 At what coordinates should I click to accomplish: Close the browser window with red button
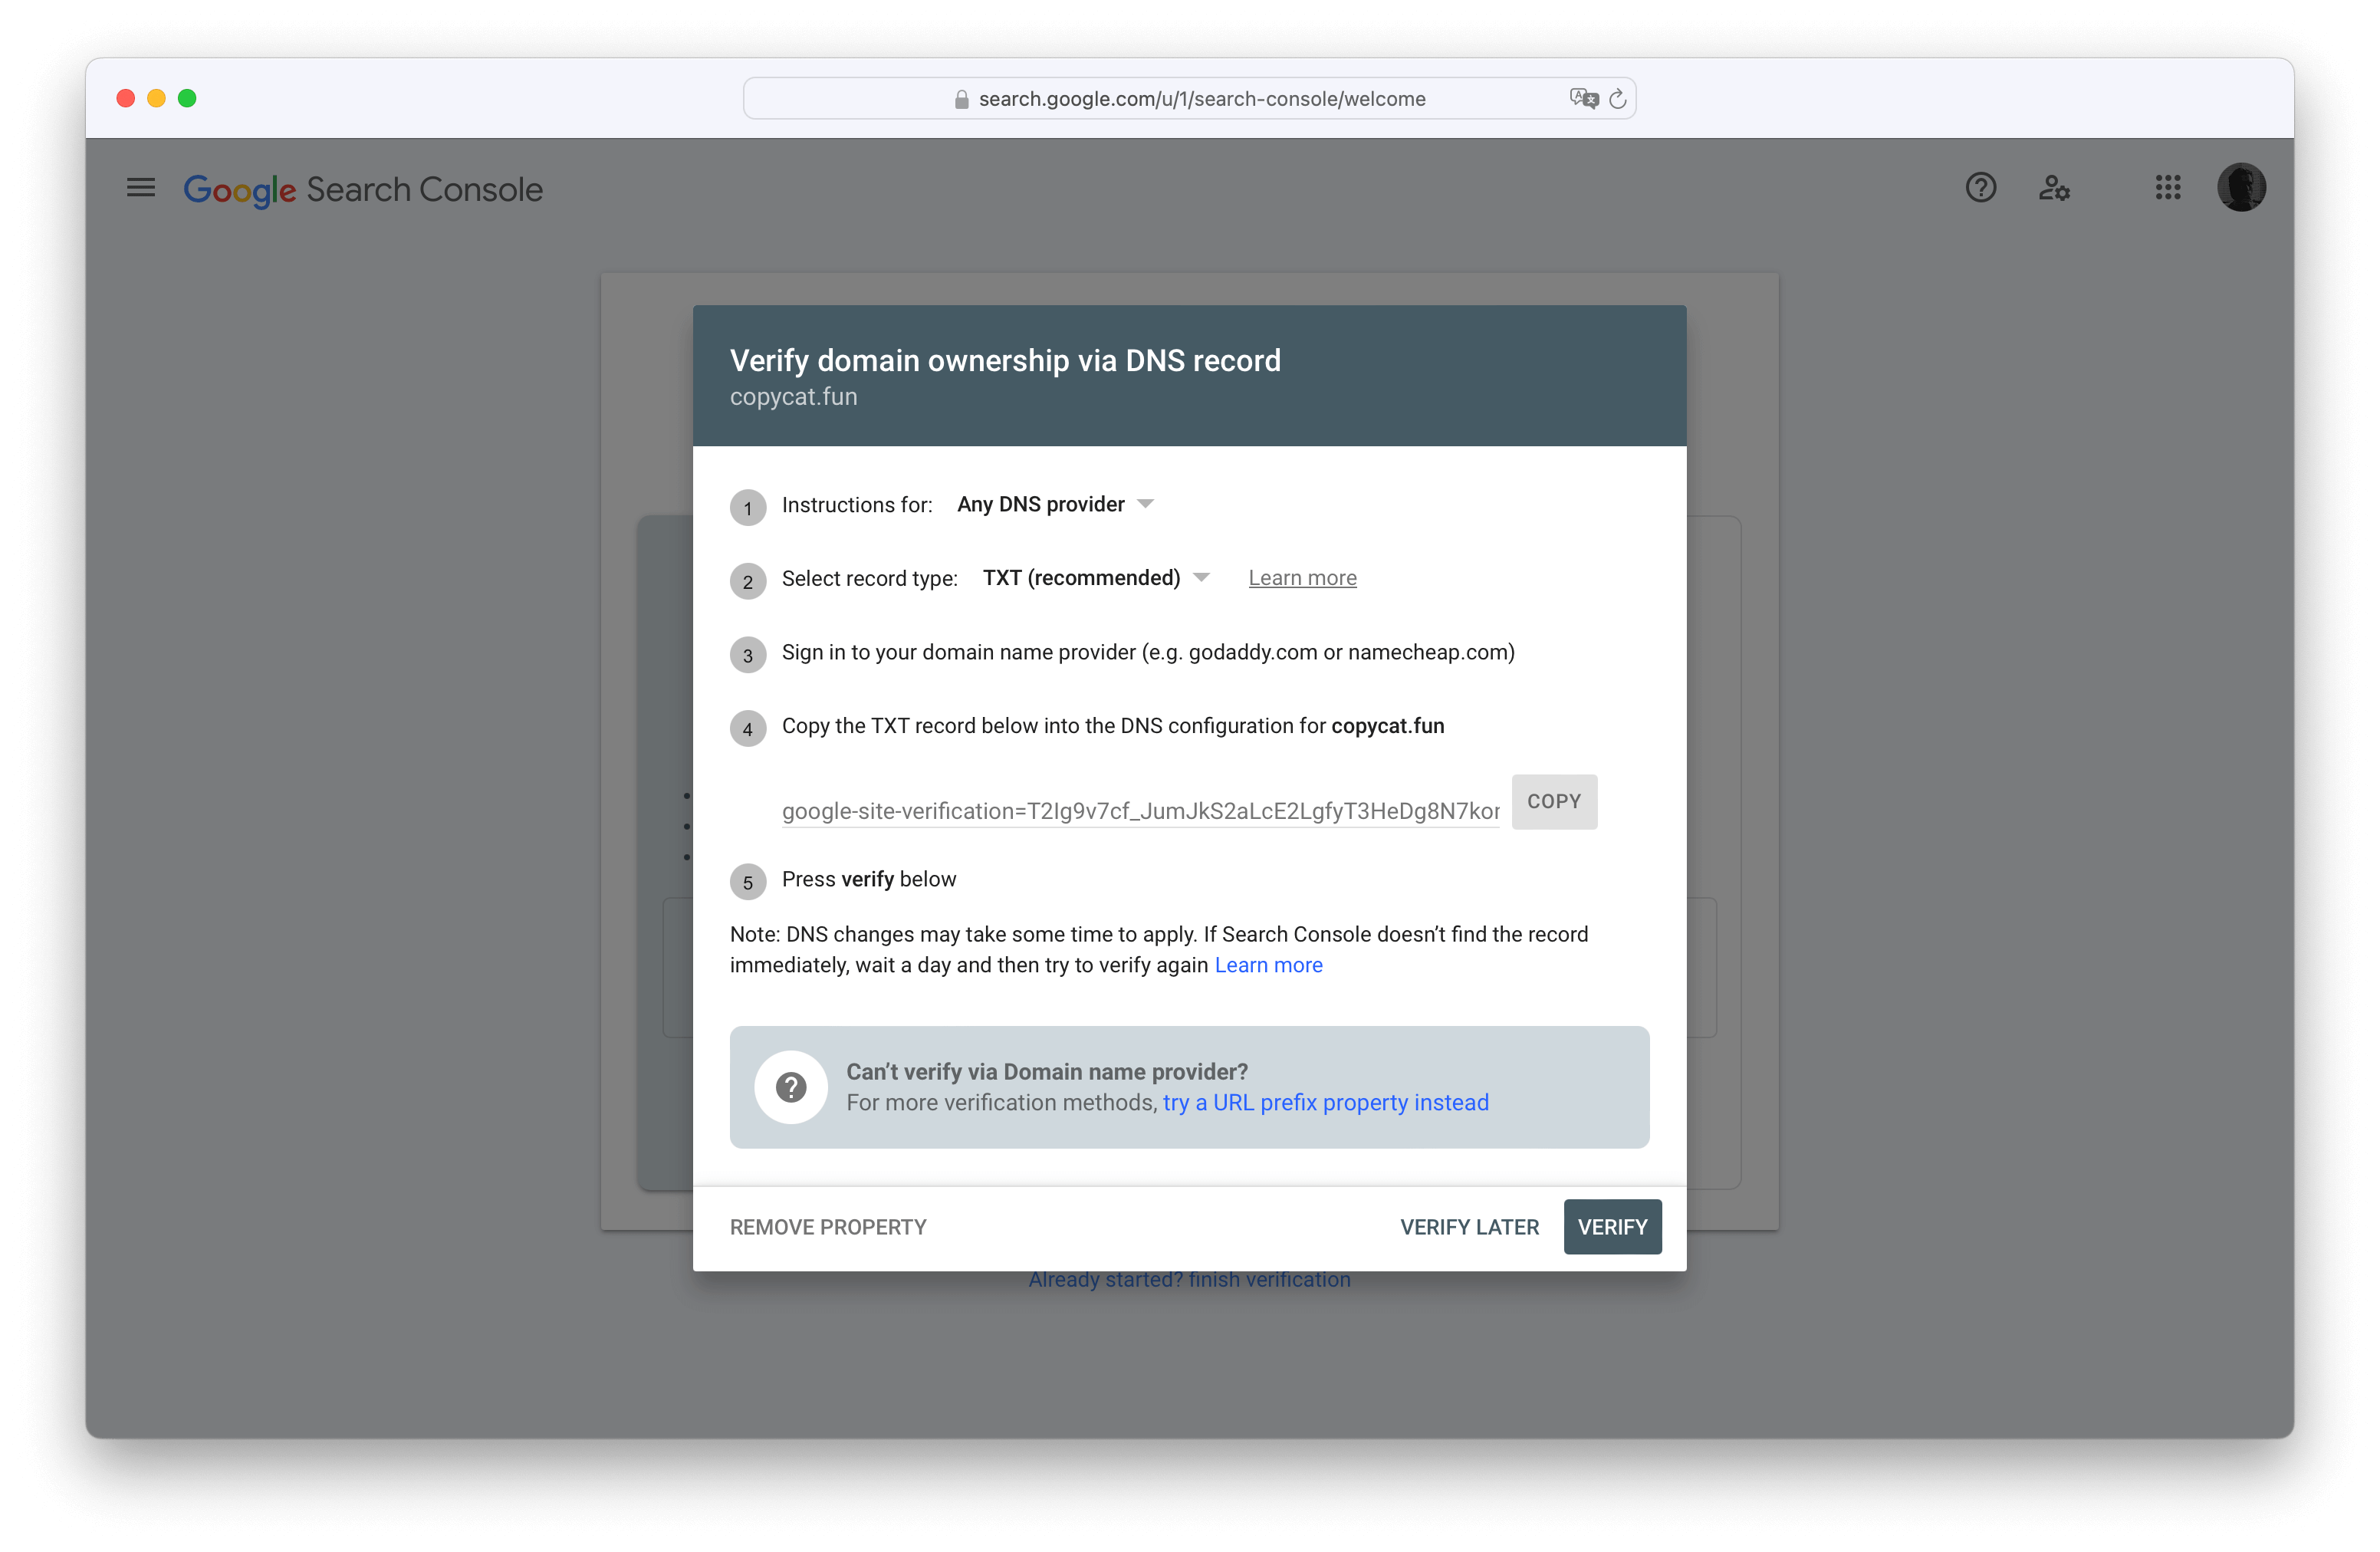tap(126, 98)
